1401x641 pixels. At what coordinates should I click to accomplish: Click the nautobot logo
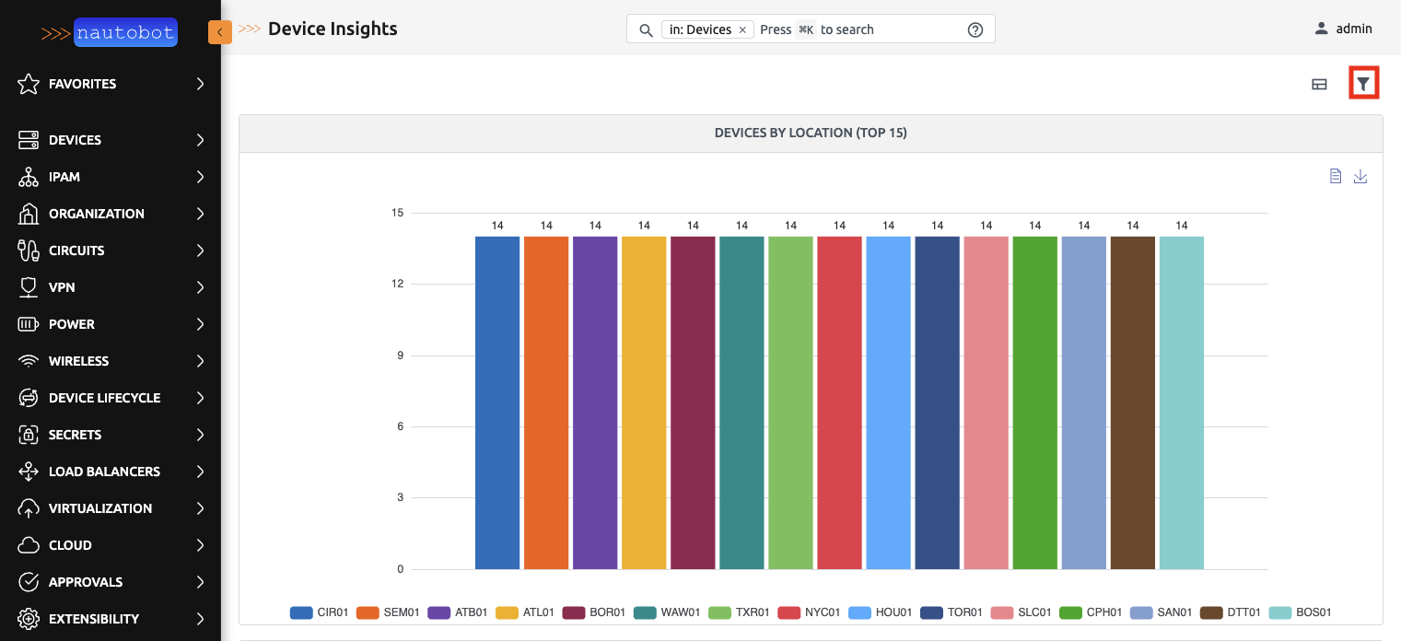125,32
